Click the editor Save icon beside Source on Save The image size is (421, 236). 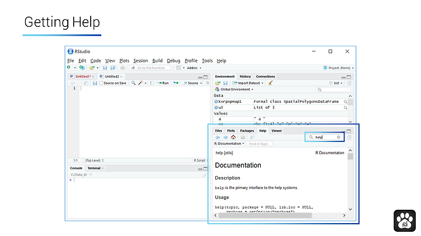coord(95,83)
